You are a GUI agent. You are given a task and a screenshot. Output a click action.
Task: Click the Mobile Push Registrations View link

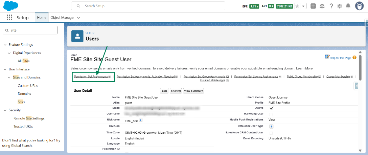pos(272,120)
